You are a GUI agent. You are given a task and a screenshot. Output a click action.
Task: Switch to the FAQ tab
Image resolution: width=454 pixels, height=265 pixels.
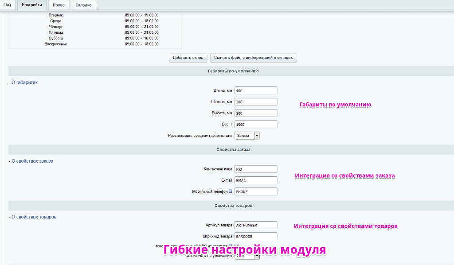pos(7,5)
